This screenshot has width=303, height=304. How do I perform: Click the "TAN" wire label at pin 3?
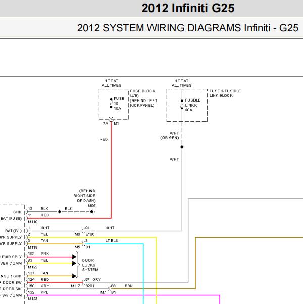(44, 241)
